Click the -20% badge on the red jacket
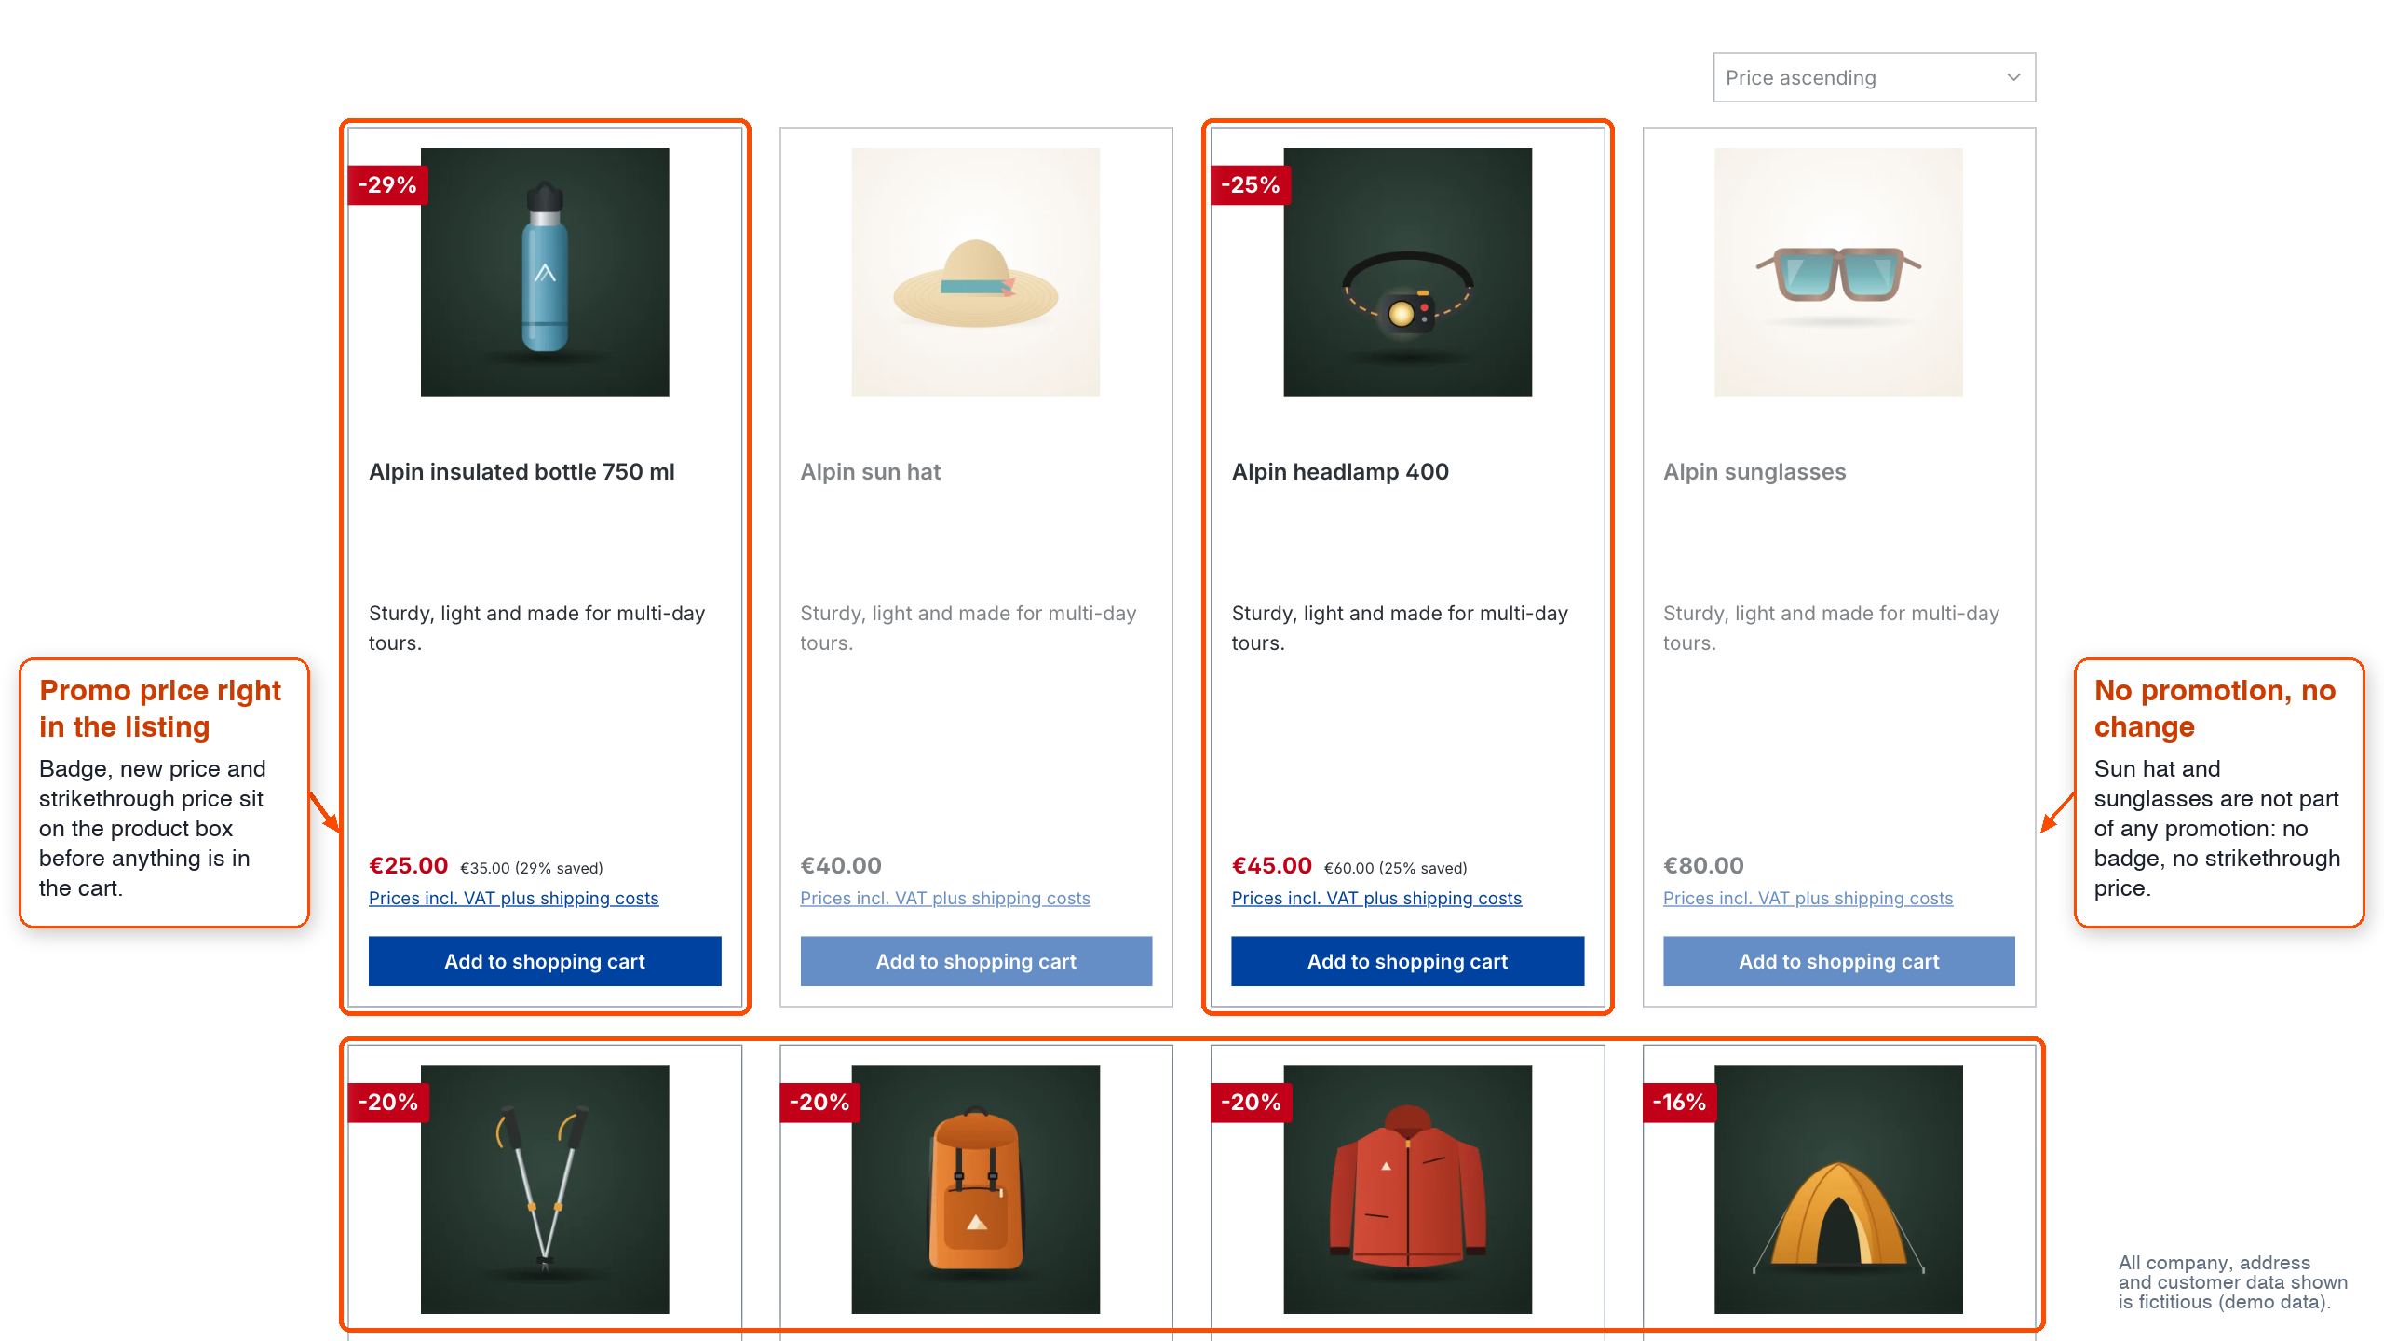 [1251, 1103]
